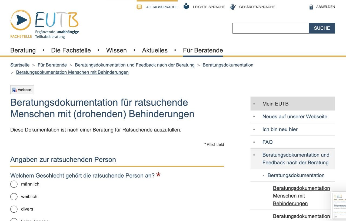Click into the search input field
This screenshot has width=346, height=221.
click(x=271, y=28)
